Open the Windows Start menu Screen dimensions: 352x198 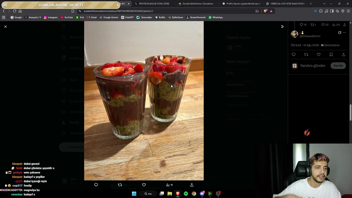tap(134, 194)
